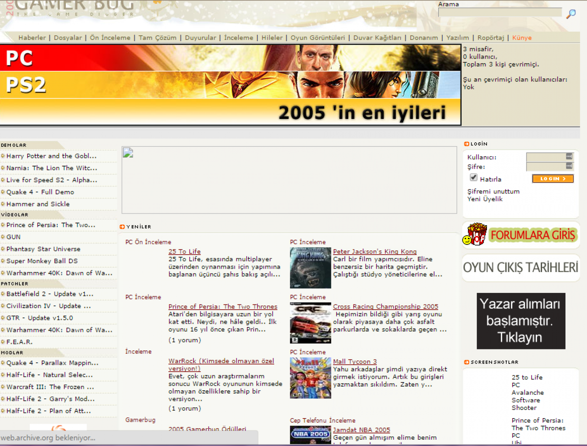587x446 pixels.
Task: Click the password manager icon in Kullanıcı field
Action: tap(569, 156)
